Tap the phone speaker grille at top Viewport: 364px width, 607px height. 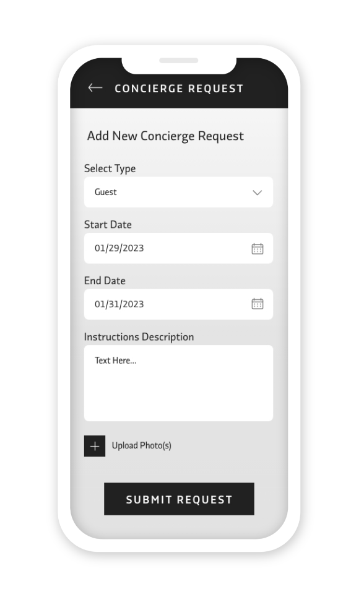tap(179, 61)
